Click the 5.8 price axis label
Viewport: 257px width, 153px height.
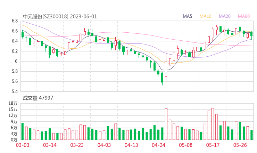[15, 71]
